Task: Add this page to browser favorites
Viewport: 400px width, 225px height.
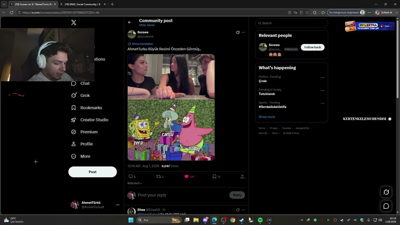Action: [307, 12]
